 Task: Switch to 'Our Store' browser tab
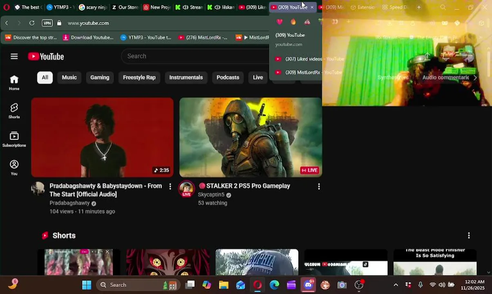pyautogui.click(x=125, y=7)
